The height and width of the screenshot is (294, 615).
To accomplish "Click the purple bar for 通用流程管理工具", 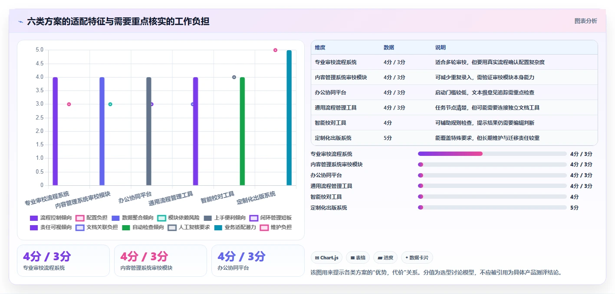I will [x=196, y=131].
